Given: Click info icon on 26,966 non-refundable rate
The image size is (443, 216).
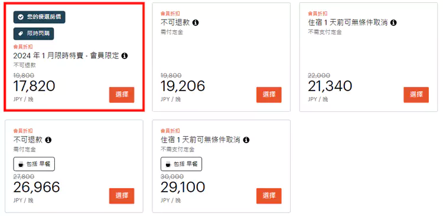Looking at the screenshot, I should 48,140.
